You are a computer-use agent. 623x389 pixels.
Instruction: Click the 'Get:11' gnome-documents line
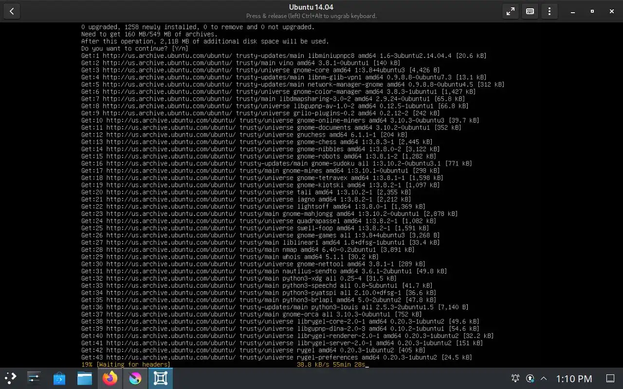tap(271, 127)
